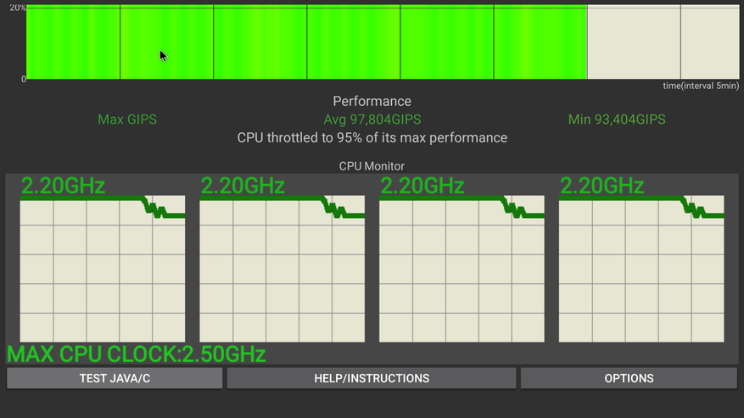Viewport: 744px width, 418px height.
Task: Click the first green segment of throttling graph
Action: pyautogui.click(x=73, y=42)
